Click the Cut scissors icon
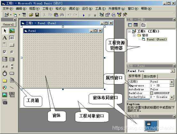The width and height of the screenshot is (177, 134). 44,15
